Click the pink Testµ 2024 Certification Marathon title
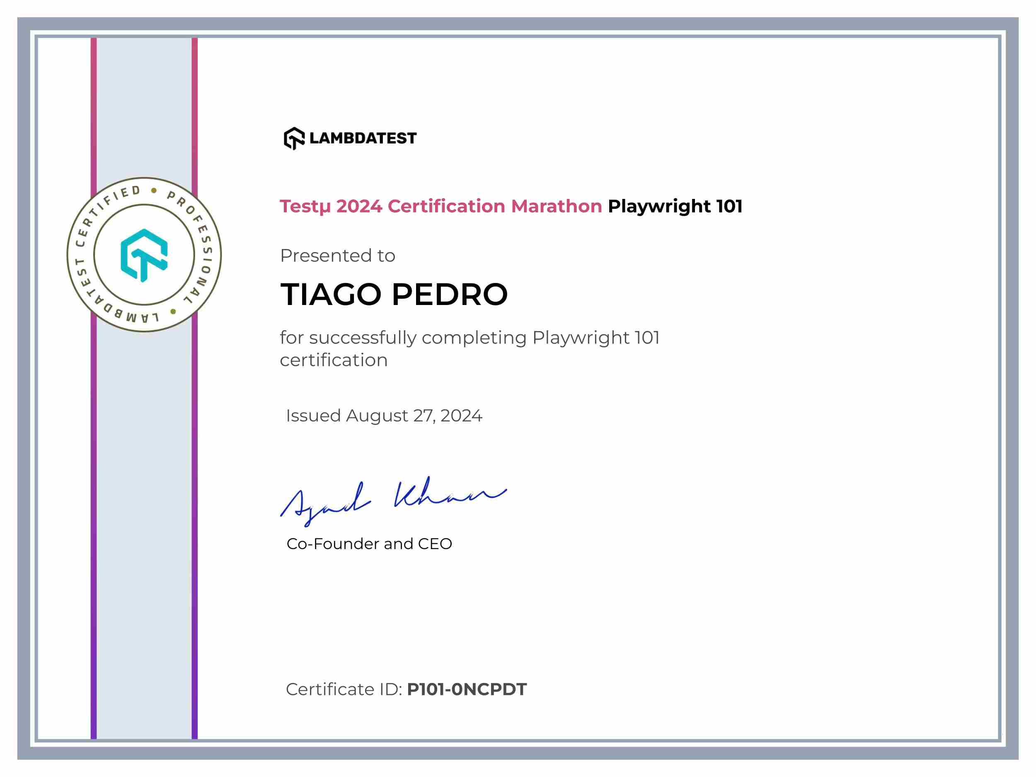This screenshot has width=1036, height=777. (x=440, y=206)
